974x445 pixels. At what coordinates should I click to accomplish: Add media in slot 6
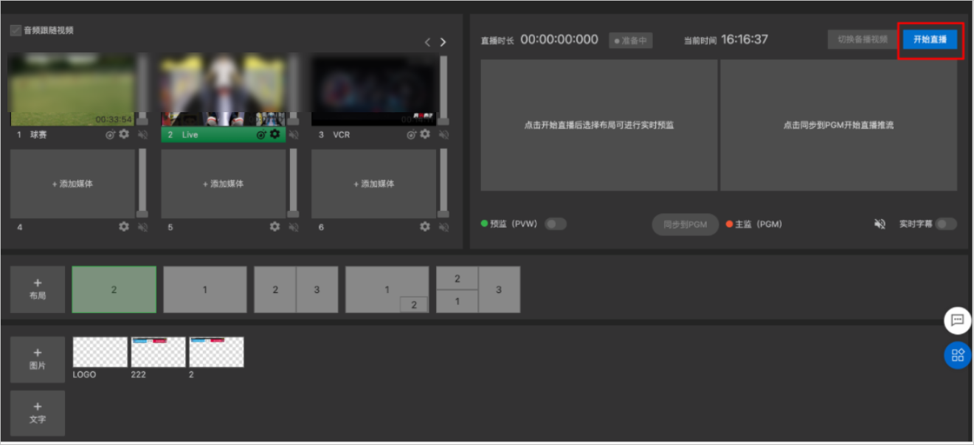click(x=374, y=184)
